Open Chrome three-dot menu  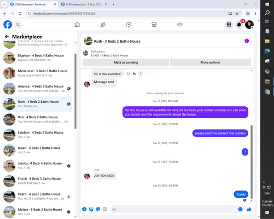[x=255, y=13]
